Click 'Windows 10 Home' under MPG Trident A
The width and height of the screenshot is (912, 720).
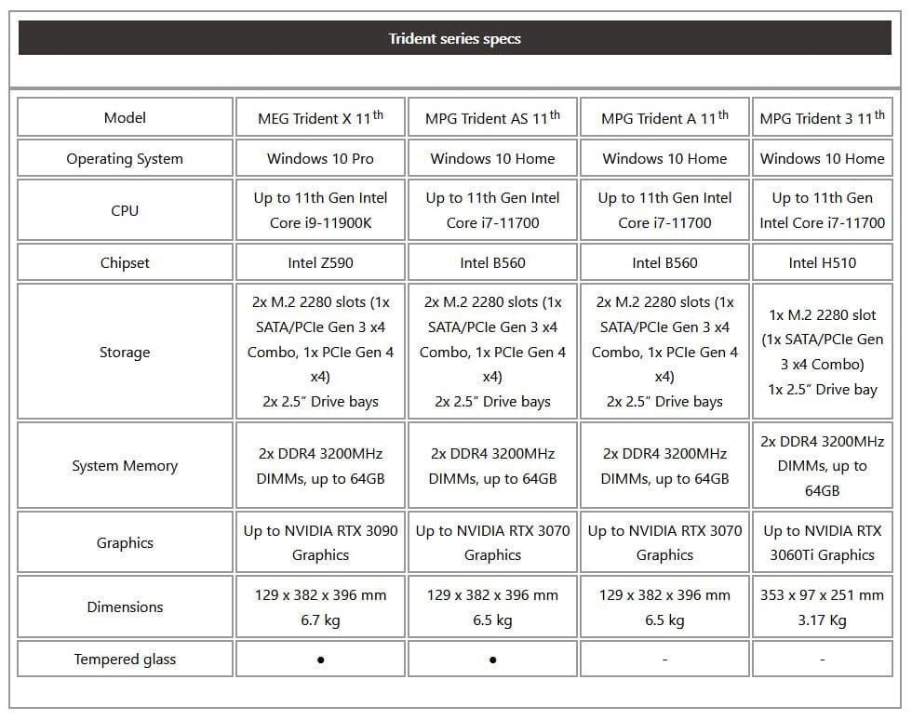664,158
